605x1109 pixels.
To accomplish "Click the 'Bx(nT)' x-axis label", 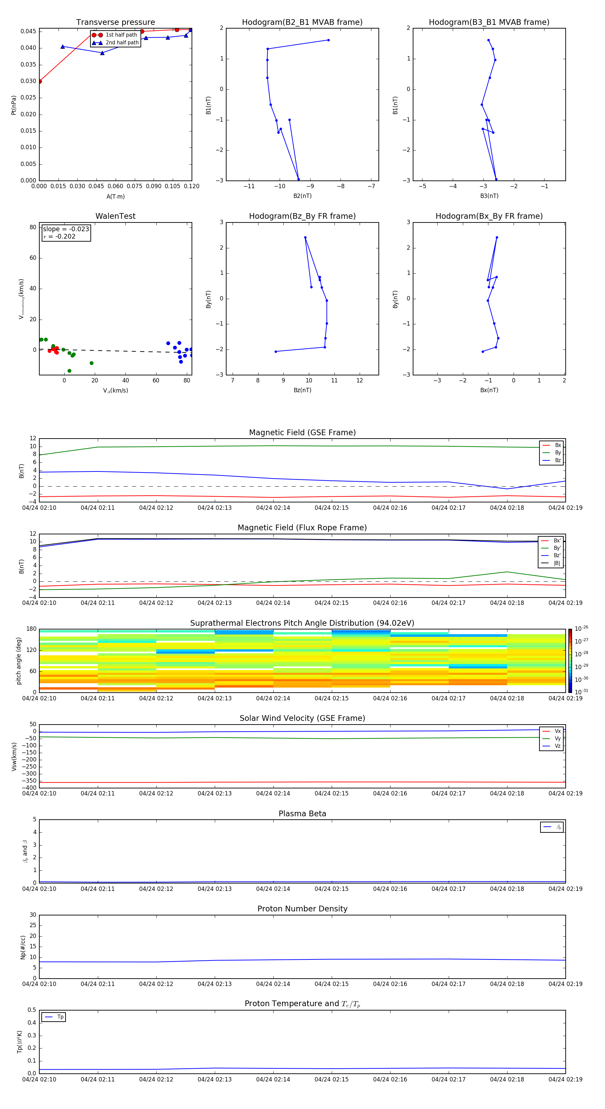I will click(489, 390).
